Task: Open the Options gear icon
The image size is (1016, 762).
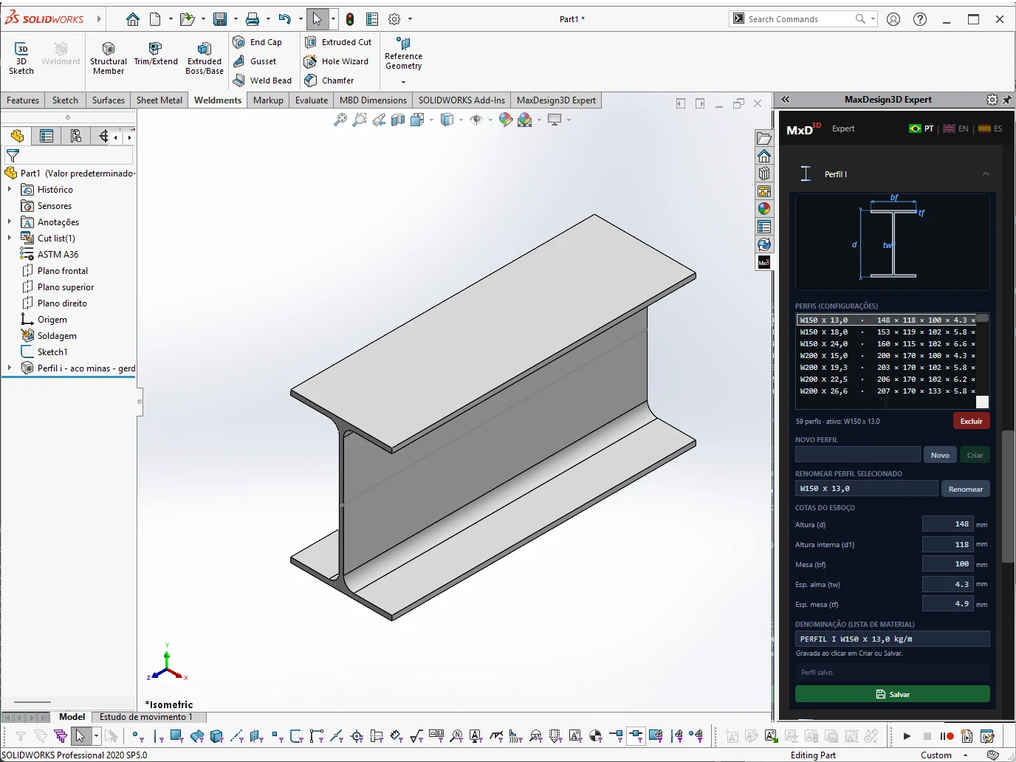Action: (394, 19)
